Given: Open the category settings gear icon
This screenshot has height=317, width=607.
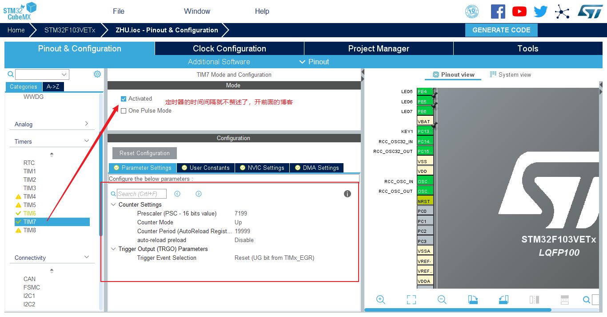Looking at the screenshot, I should [97, 74].
